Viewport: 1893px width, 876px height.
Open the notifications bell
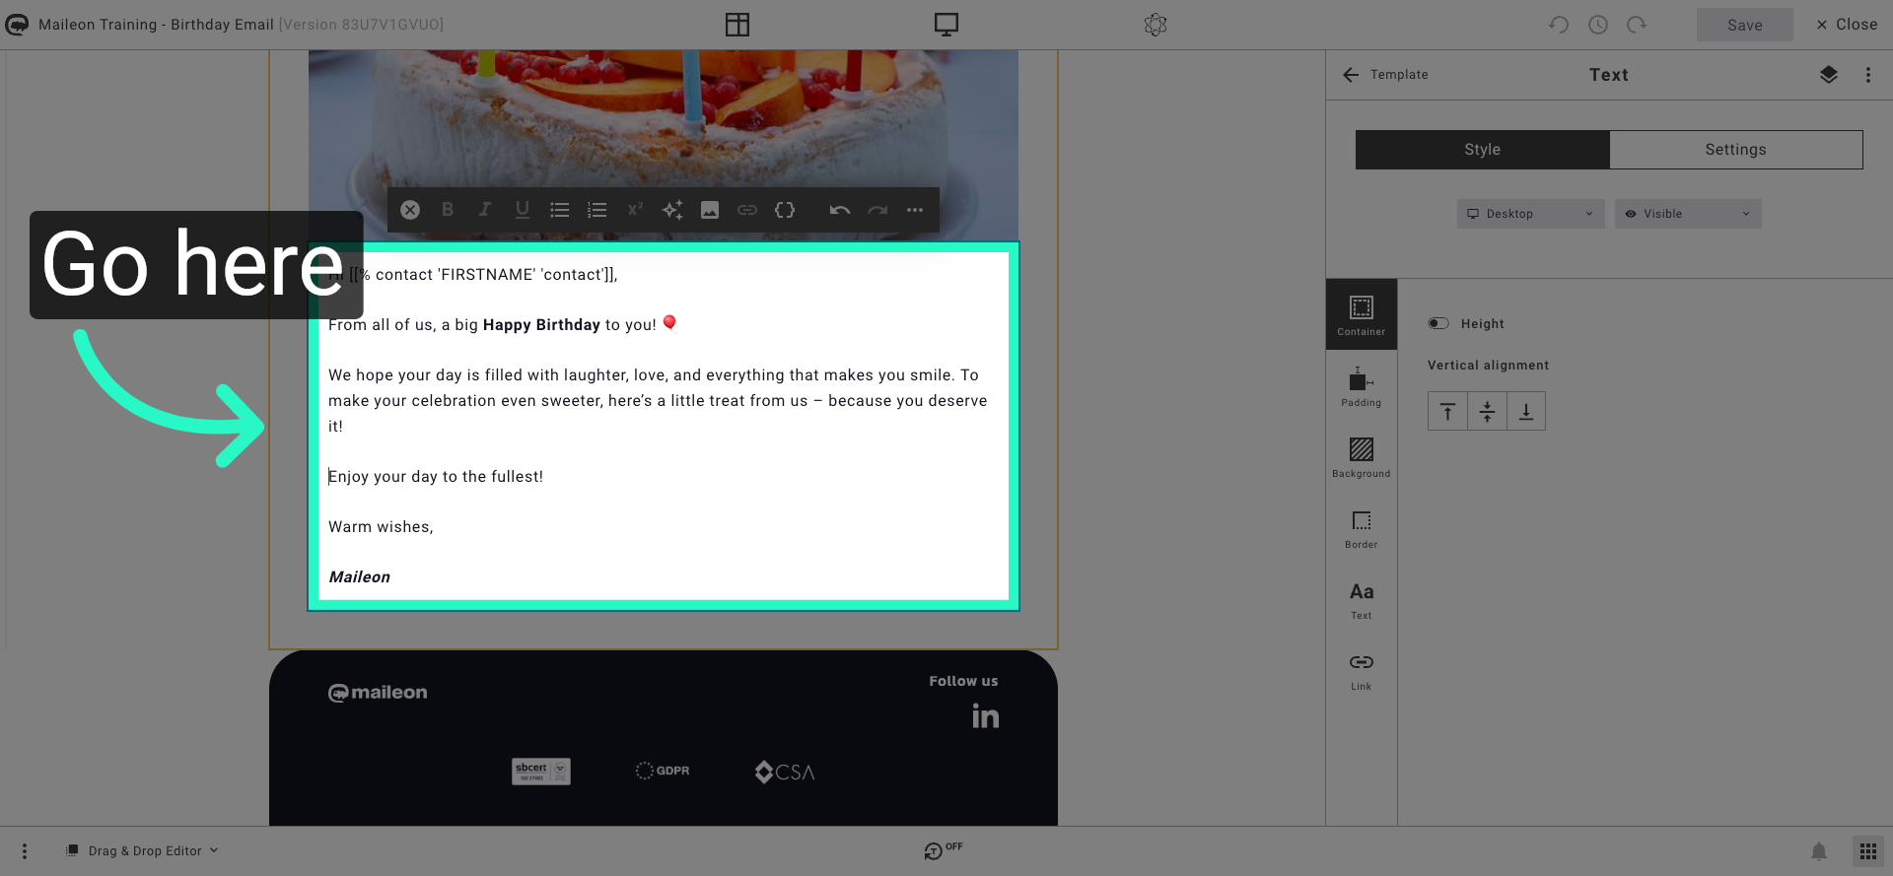click(1819, 851)
